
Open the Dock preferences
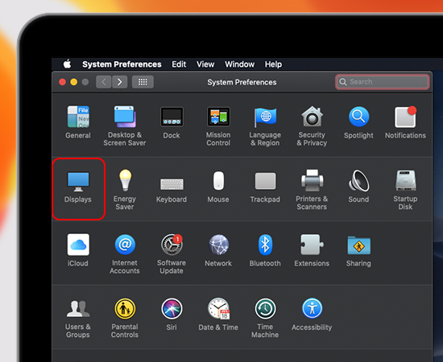(172, 122)
